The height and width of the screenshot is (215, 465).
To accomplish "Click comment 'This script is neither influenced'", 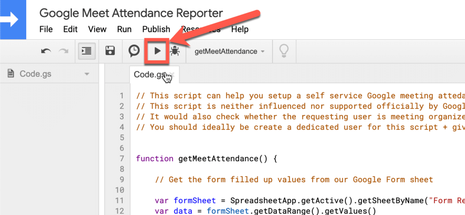I will pos(300,106).
